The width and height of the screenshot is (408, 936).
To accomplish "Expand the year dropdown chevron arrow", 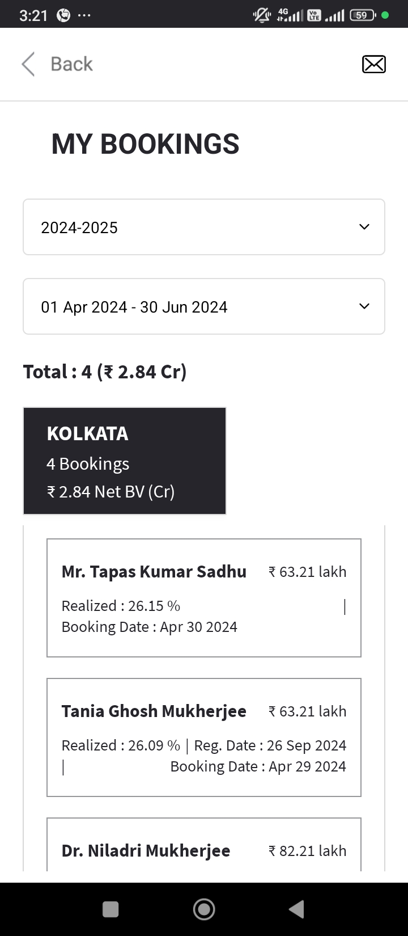I will 364,227.
